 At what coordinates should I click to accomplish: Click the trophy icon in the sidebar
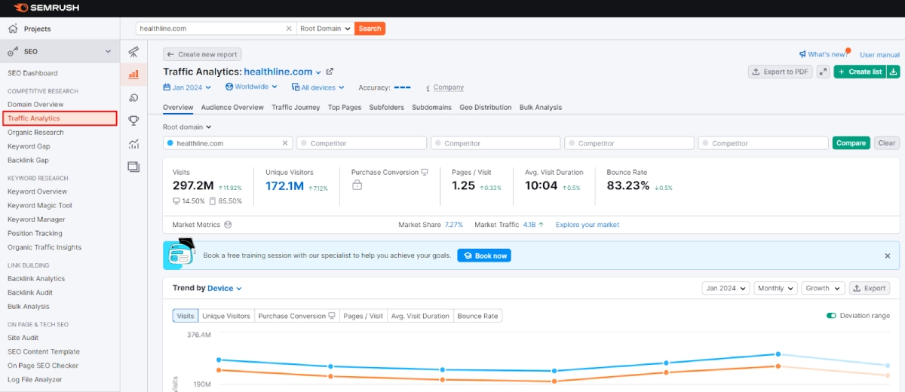click(133, 120)
